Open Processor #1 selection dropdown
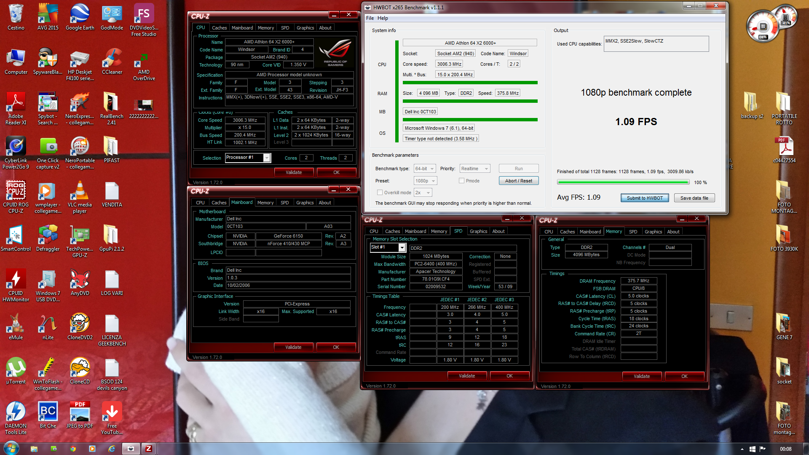The image size is (809, 455). (x=248, y=158)
